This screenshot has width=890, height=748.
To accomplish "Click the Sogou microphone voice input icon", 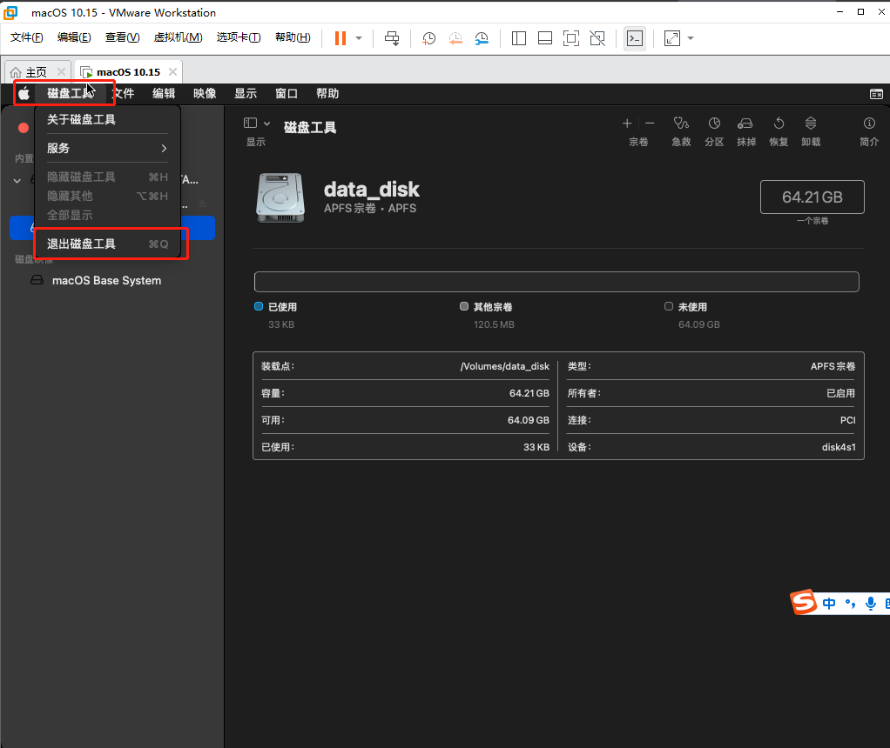I will (871, 604).
